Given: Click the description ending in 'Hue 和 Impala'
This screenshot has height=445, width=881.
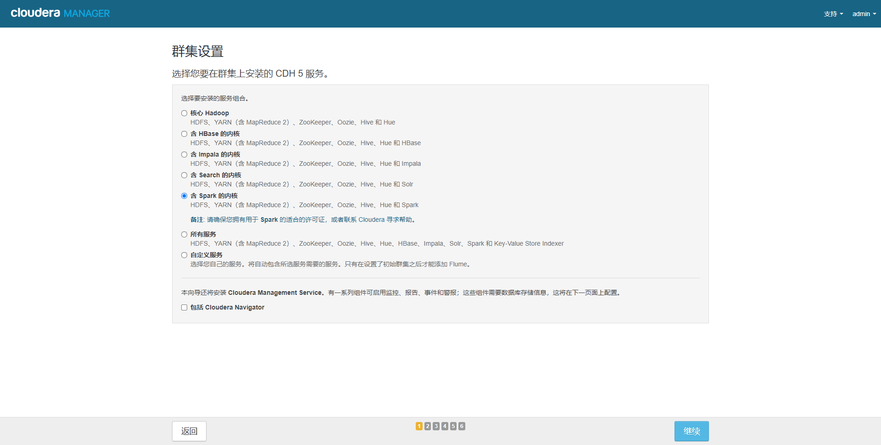Looking at the screenshot, I should coord(306,163).
